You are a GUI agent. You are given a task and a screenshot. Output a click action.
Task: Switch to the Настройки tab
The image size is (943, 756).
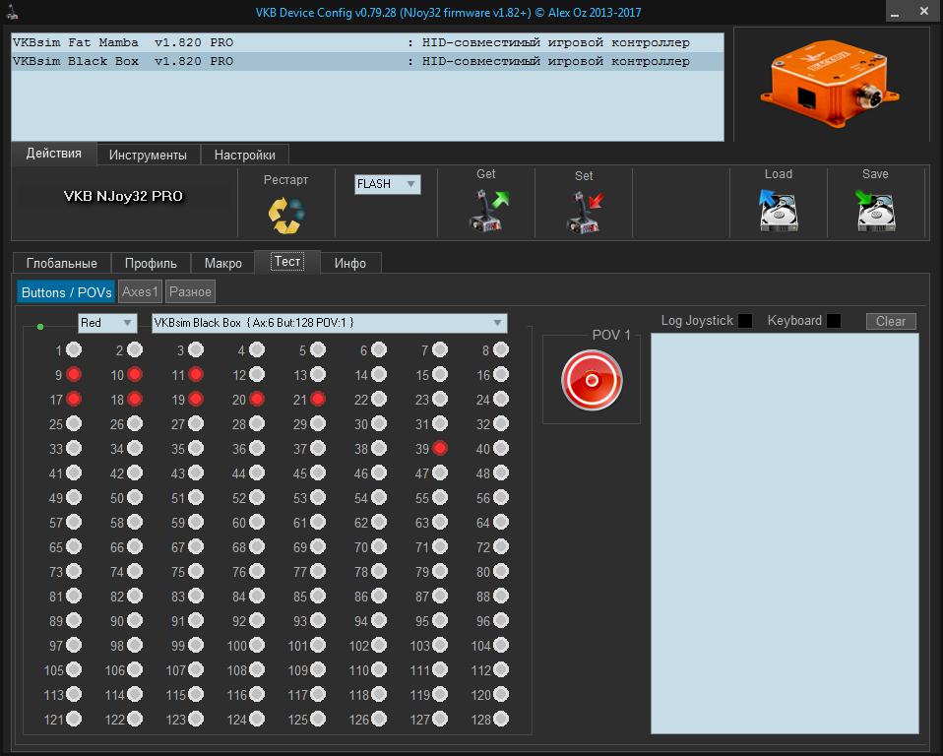pyautogui.click(x=245, y=155)
